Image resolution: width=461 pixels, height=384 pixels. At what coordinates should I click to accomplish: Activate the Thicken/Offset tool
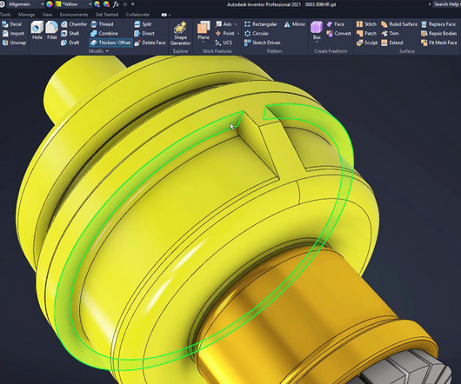(110, 43)
